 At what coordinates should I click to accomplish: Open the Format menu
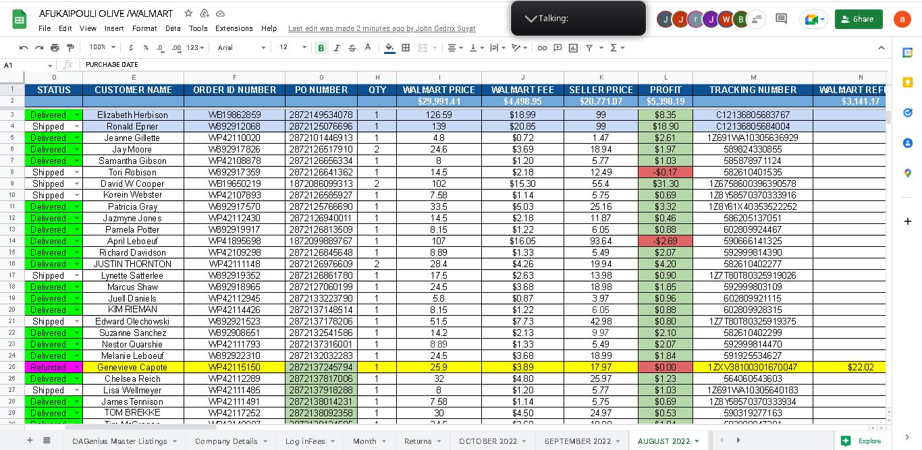pyautogui.click(x=144, y=28)
